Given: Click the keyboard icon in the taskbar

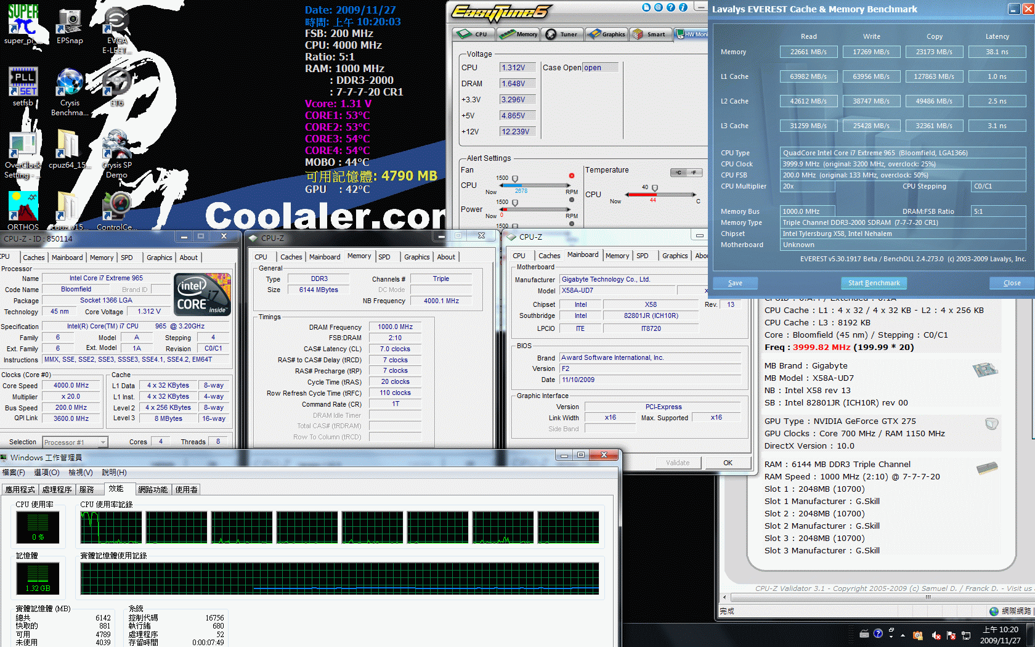Looking at the screenshot, I should [x=864, y=633].
